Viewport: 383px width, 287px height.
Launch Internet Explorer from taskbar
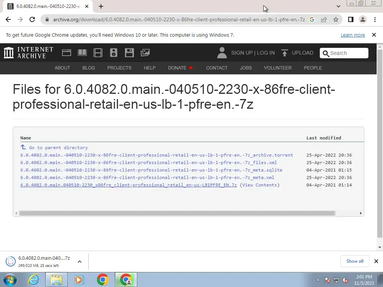pos(33,280)
